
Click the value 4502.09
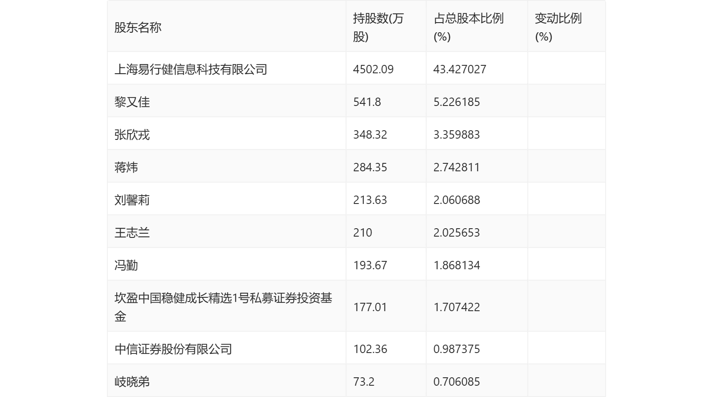pos(373,69)
